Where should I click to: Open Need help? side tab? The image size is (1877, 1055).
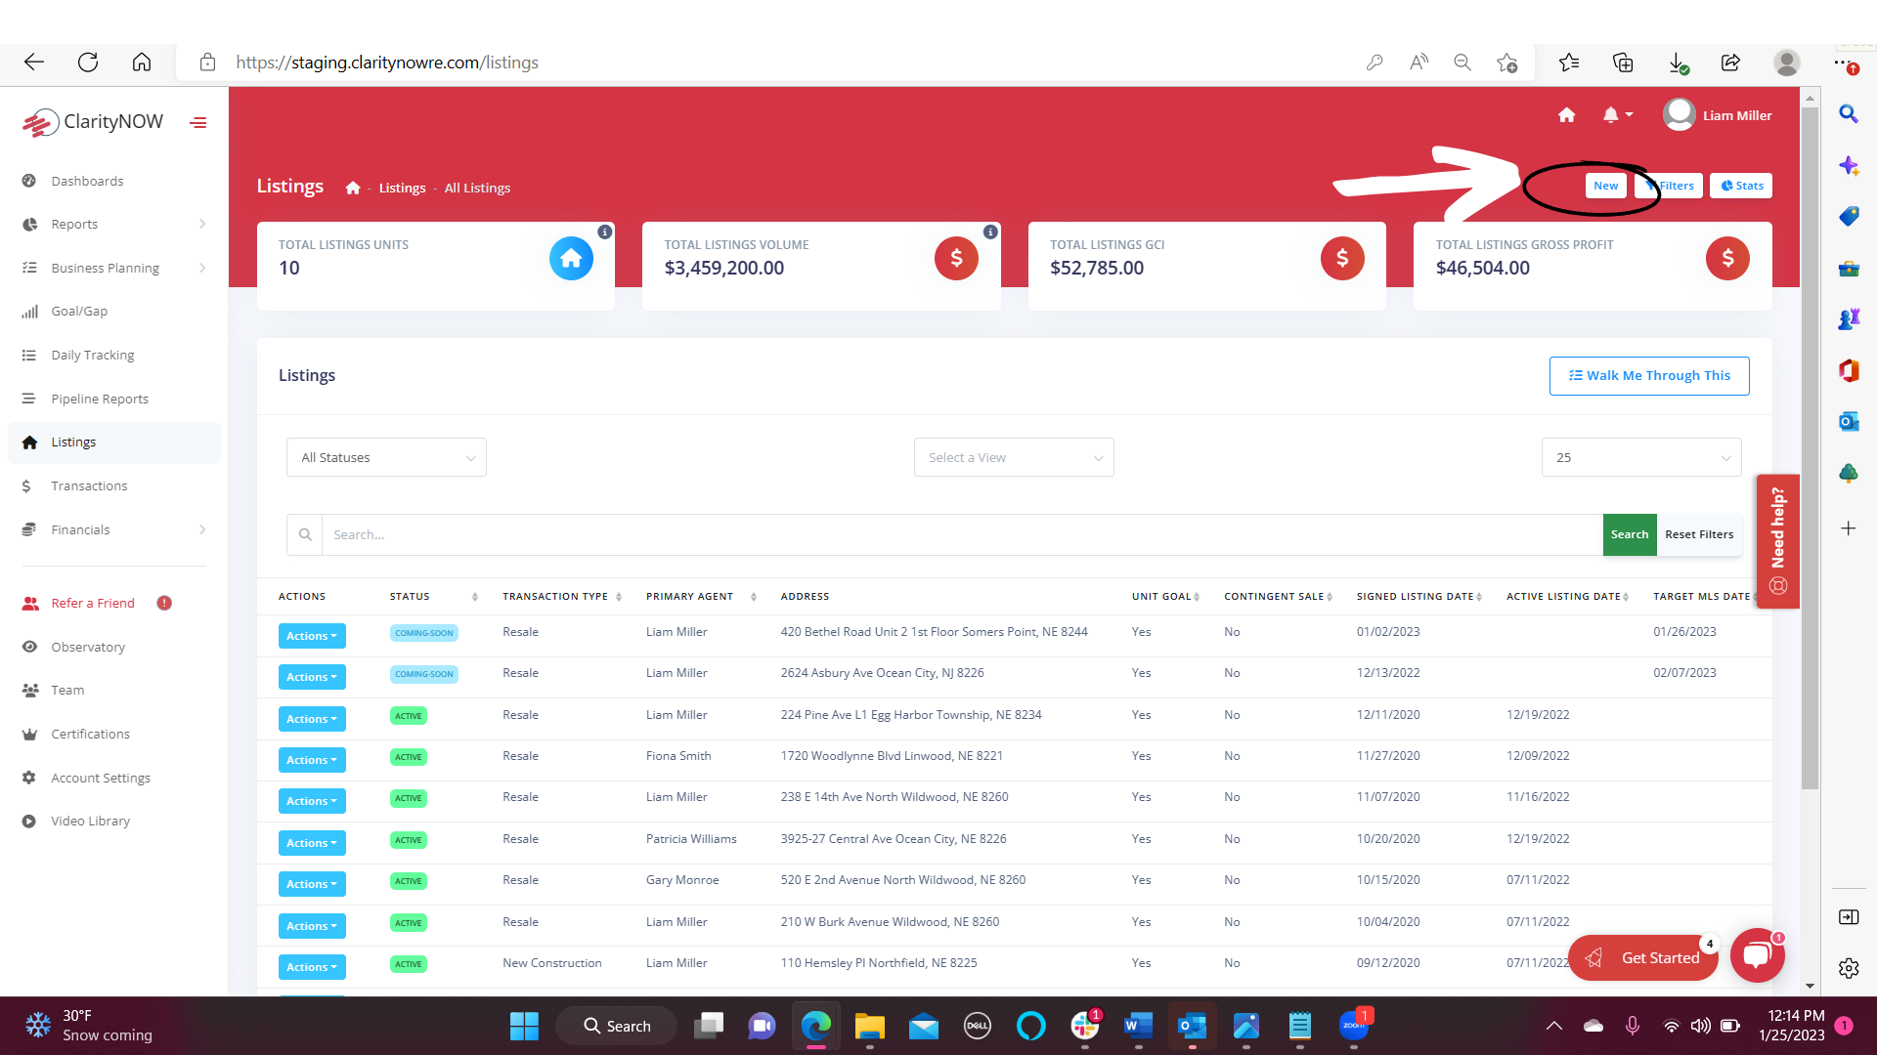pyautogui.click(x=1778, y=541)
